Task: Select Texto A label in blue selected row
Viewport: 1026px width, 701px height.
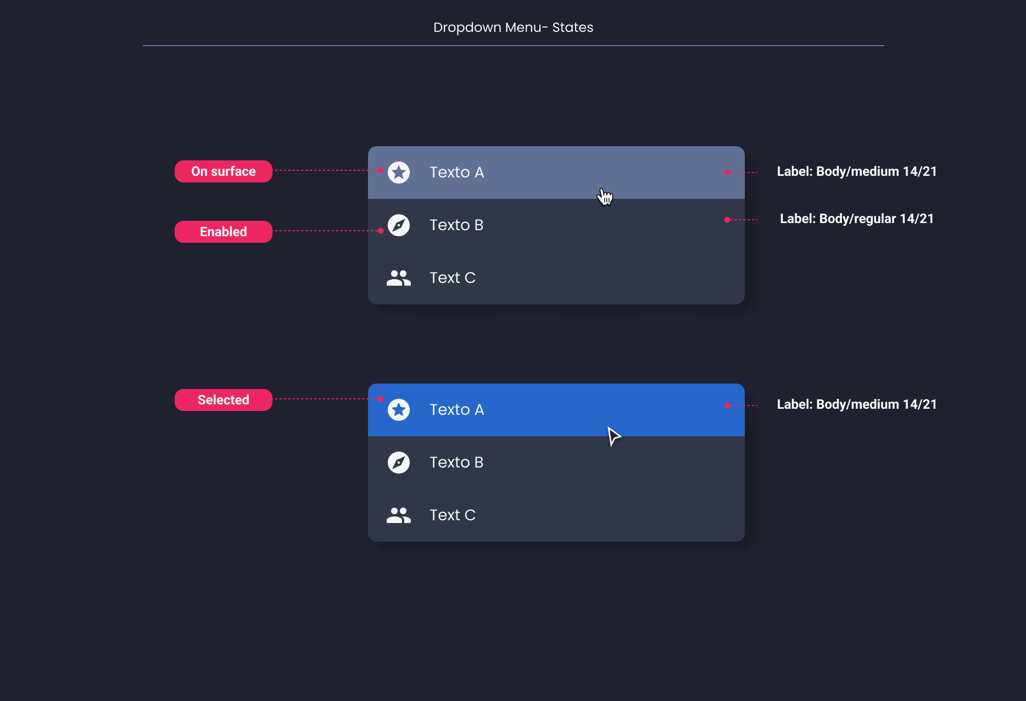Action: tap(457, 410)
